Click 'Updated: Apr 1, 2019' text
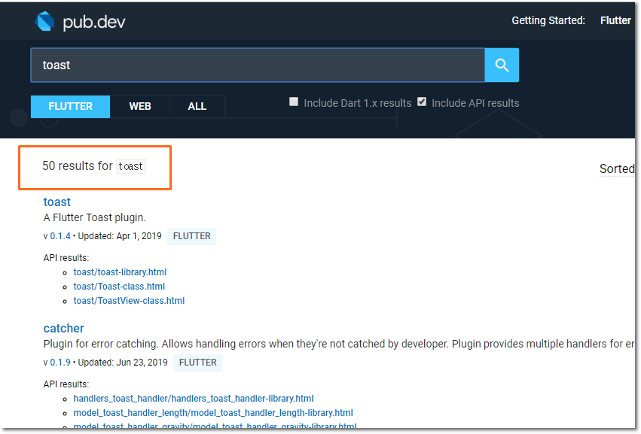This screenshot has height=434, width=641. (120, 236)
